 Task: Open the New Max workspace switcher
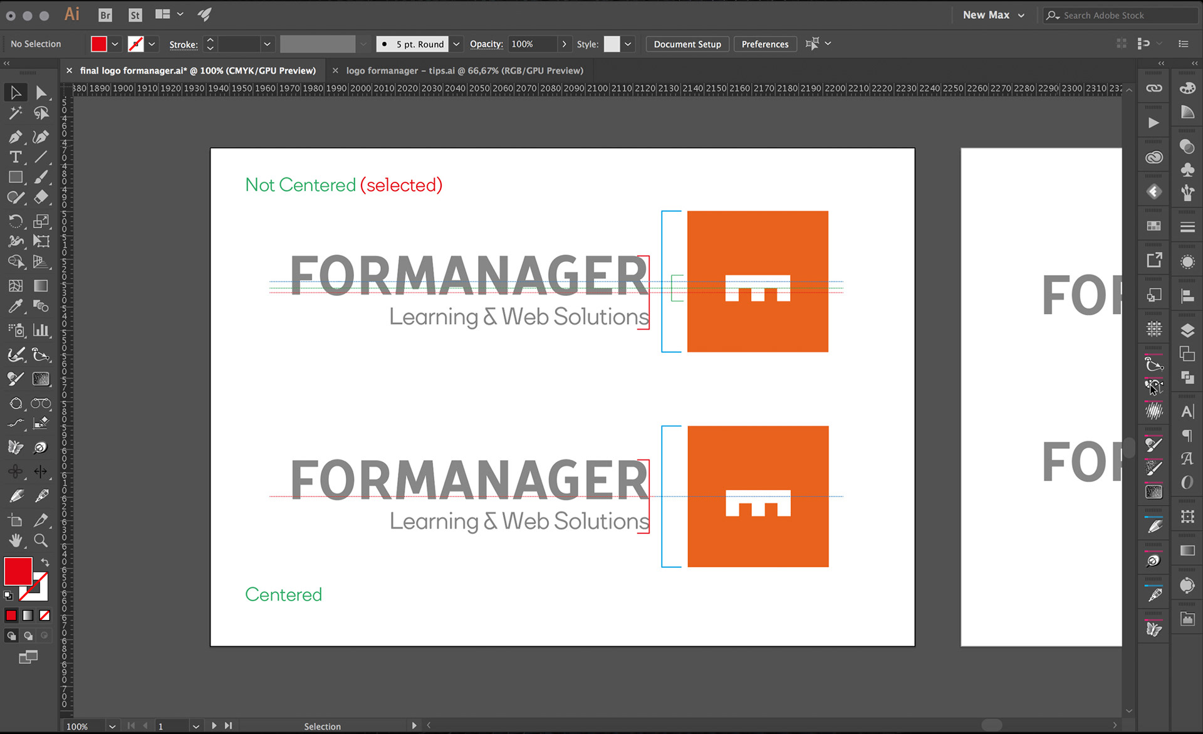click(x=993, y=15)
